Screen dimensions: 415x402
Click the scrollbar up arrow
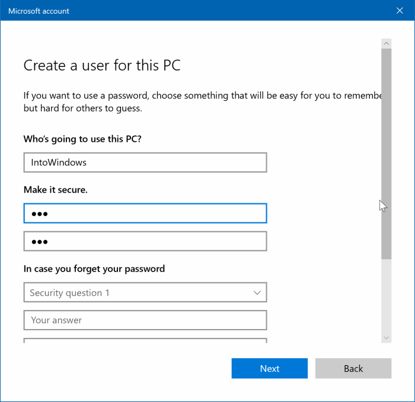[386, 43]
